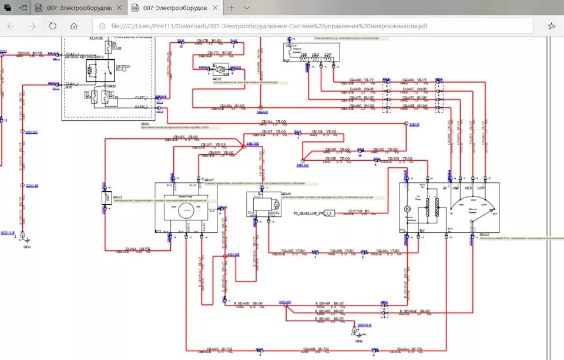Open the S4B150B splice link
564x360 pixels.
point(253,144)
